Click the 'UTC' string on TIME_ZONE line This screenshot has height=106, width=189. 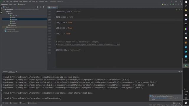pos(71,17)
